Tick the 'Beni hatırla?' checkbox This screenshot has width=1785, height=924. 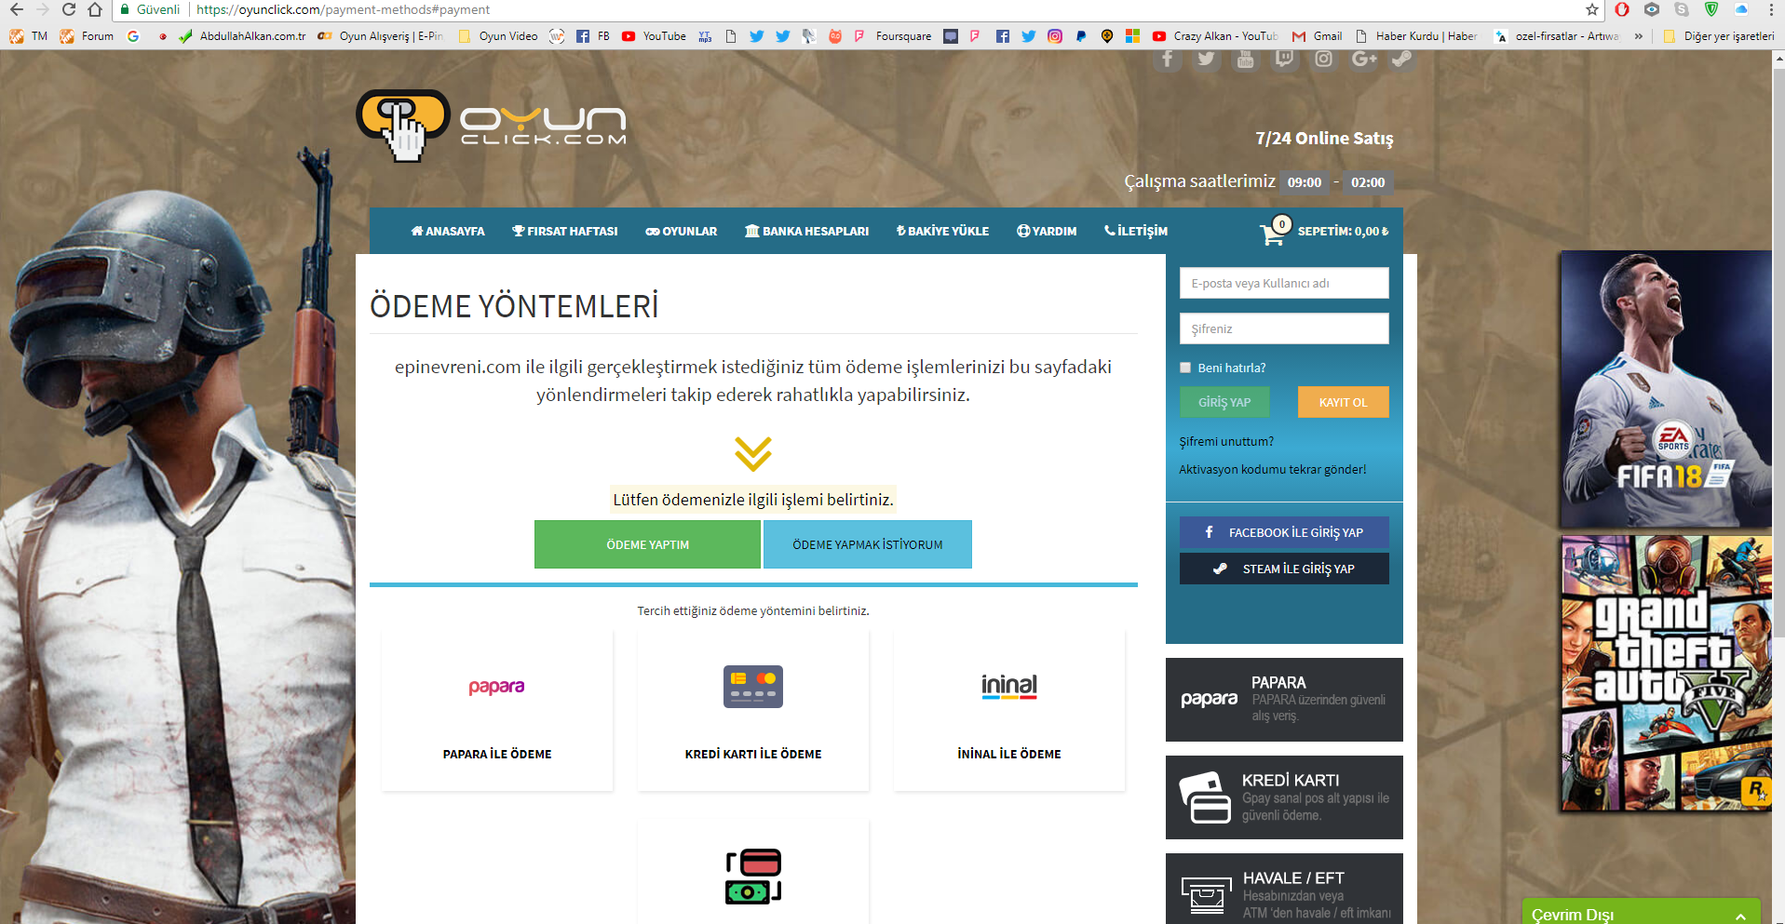[x=1185, y=368]
